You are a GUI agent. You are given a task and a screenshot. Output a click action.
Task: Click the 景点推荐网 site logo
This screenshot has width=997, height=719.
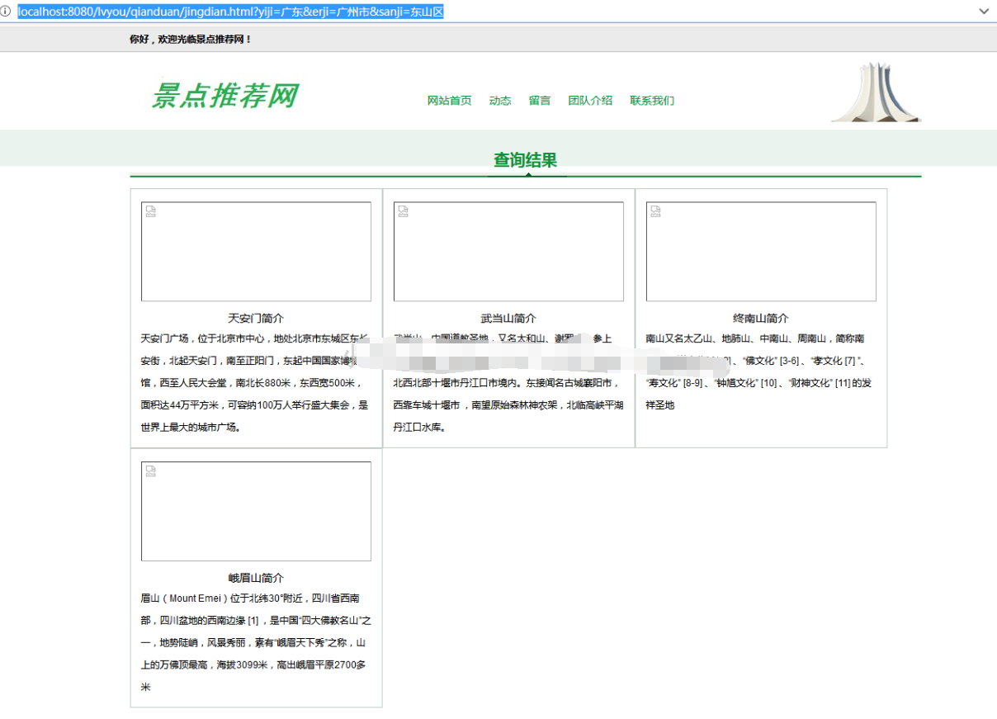pos(224,96)
